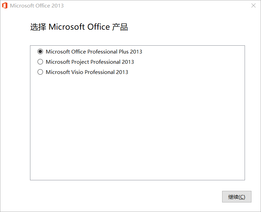The width and height of the screenshot is (261, 212).
Task: Click the word "Visio" in the third option
Action: pos(77,72)
